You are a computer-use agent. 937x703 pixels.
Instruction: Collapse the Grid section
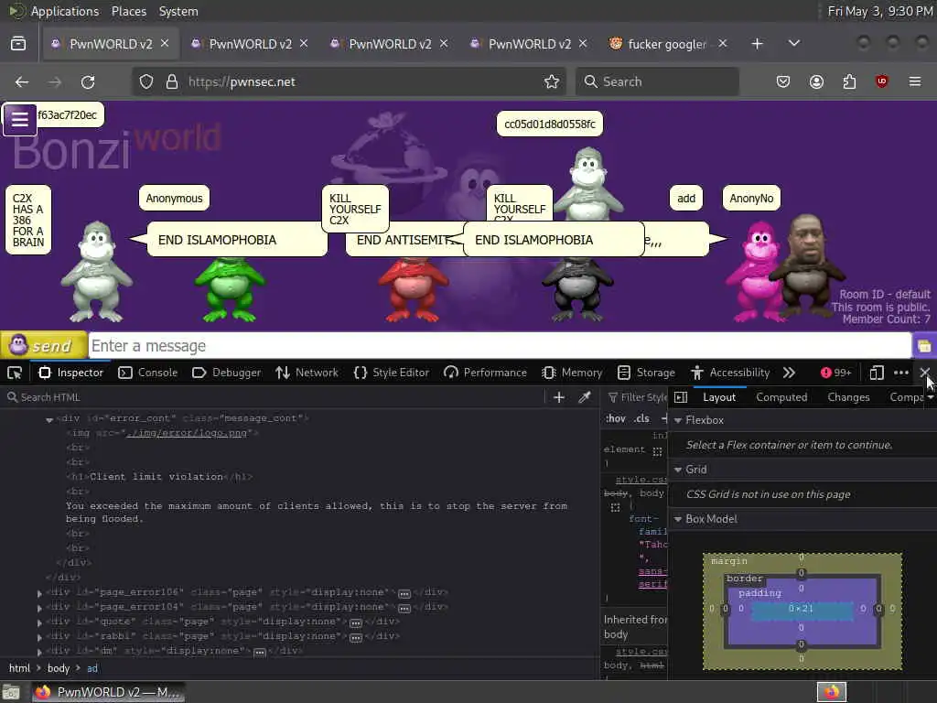[x=678, y=470]
